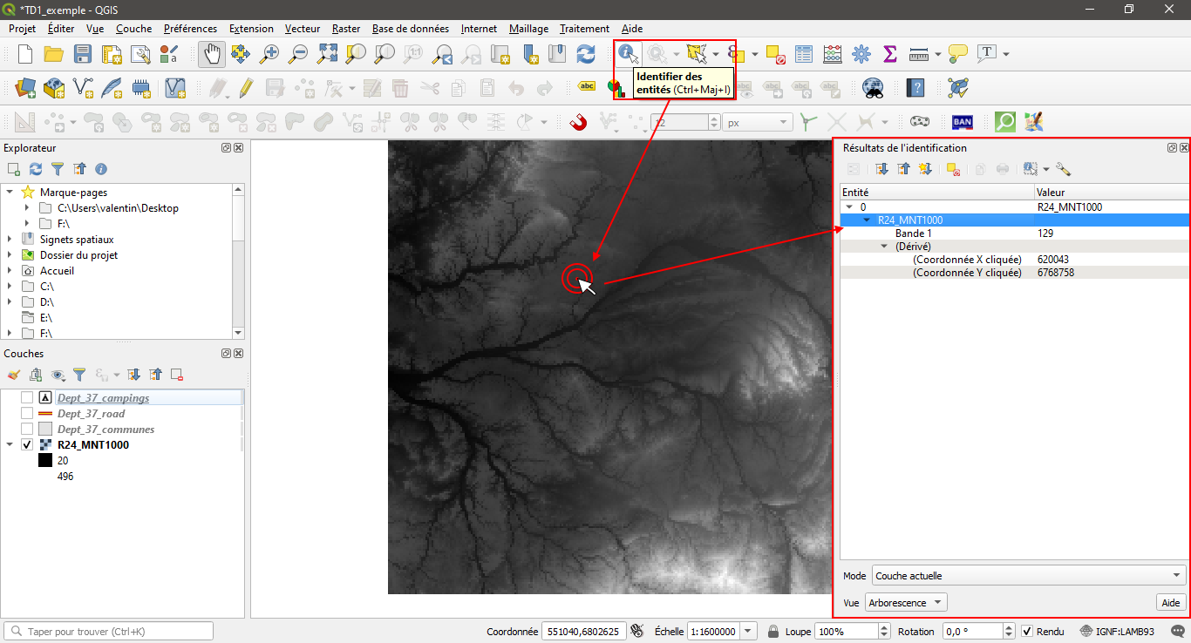Click the BAN geocoding plugin icon

tap(963, 122)
